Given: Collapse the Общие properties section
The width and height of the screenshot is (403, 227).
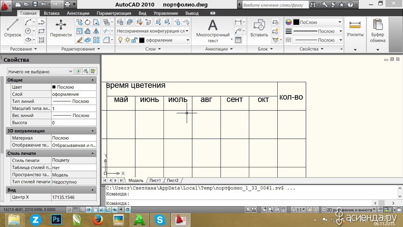Looking at the screenshot, I should (93, 80).
